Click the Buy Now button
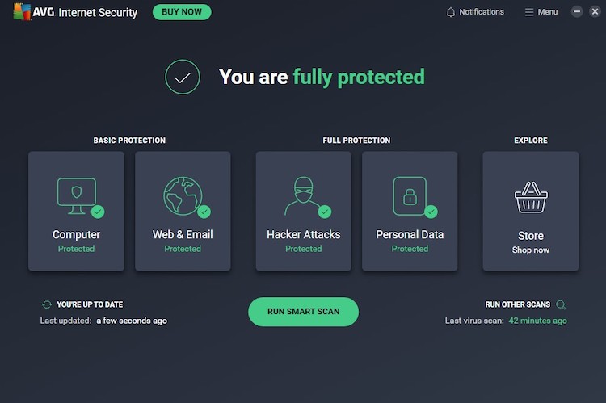This screenshot has width=606, height=403. (182, 12)
